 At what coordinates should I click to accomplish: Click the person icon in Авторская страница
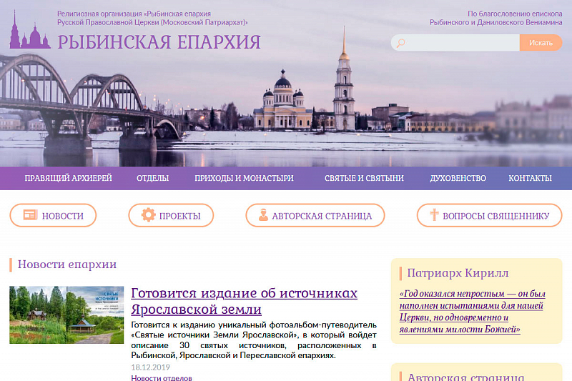tap(263, 215)
